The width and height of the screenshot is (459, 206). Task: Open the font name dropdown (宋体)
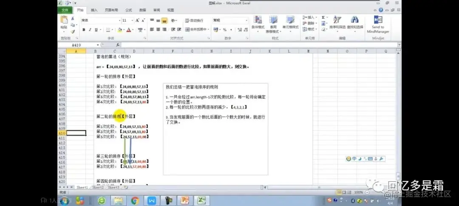119,20
